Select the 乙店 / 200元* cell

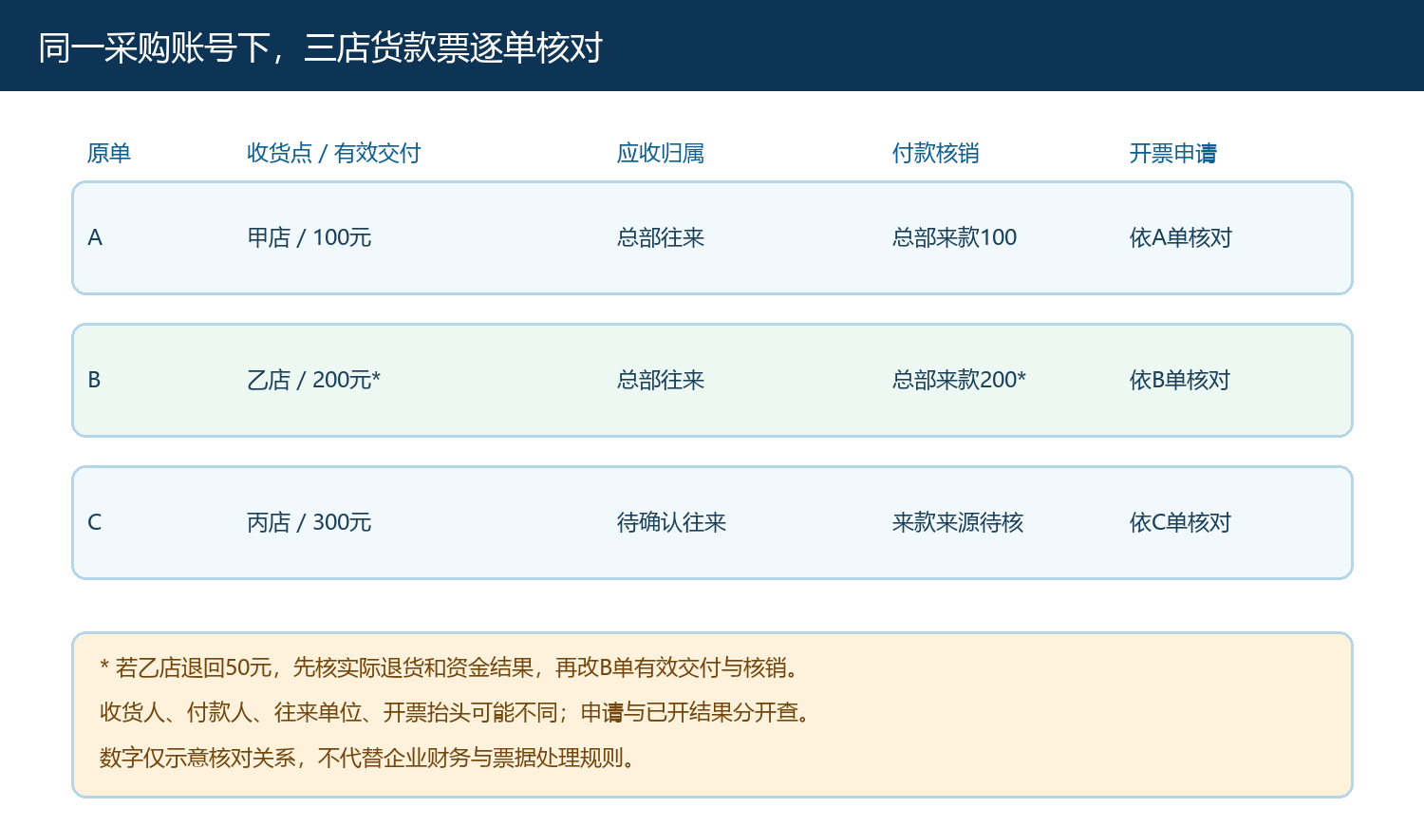click(313, 380)
